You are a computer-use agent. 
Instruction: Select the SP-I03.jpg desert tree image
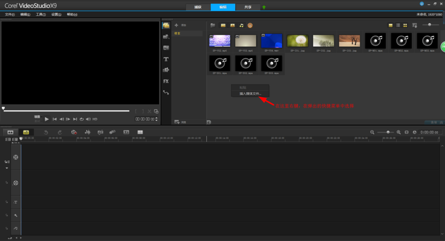tap(350, 41)
